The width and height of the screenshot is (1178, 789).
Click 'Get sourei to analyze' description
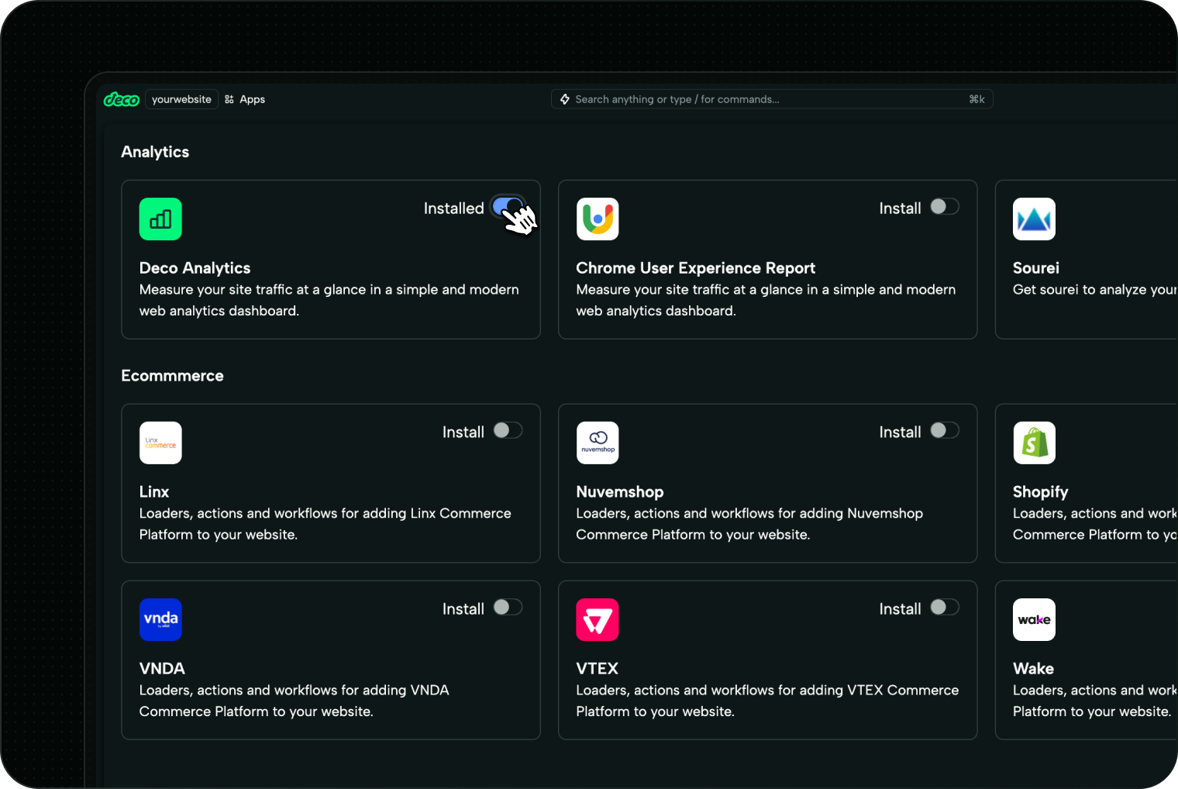pyautogui.click(x=1094, y=290)
